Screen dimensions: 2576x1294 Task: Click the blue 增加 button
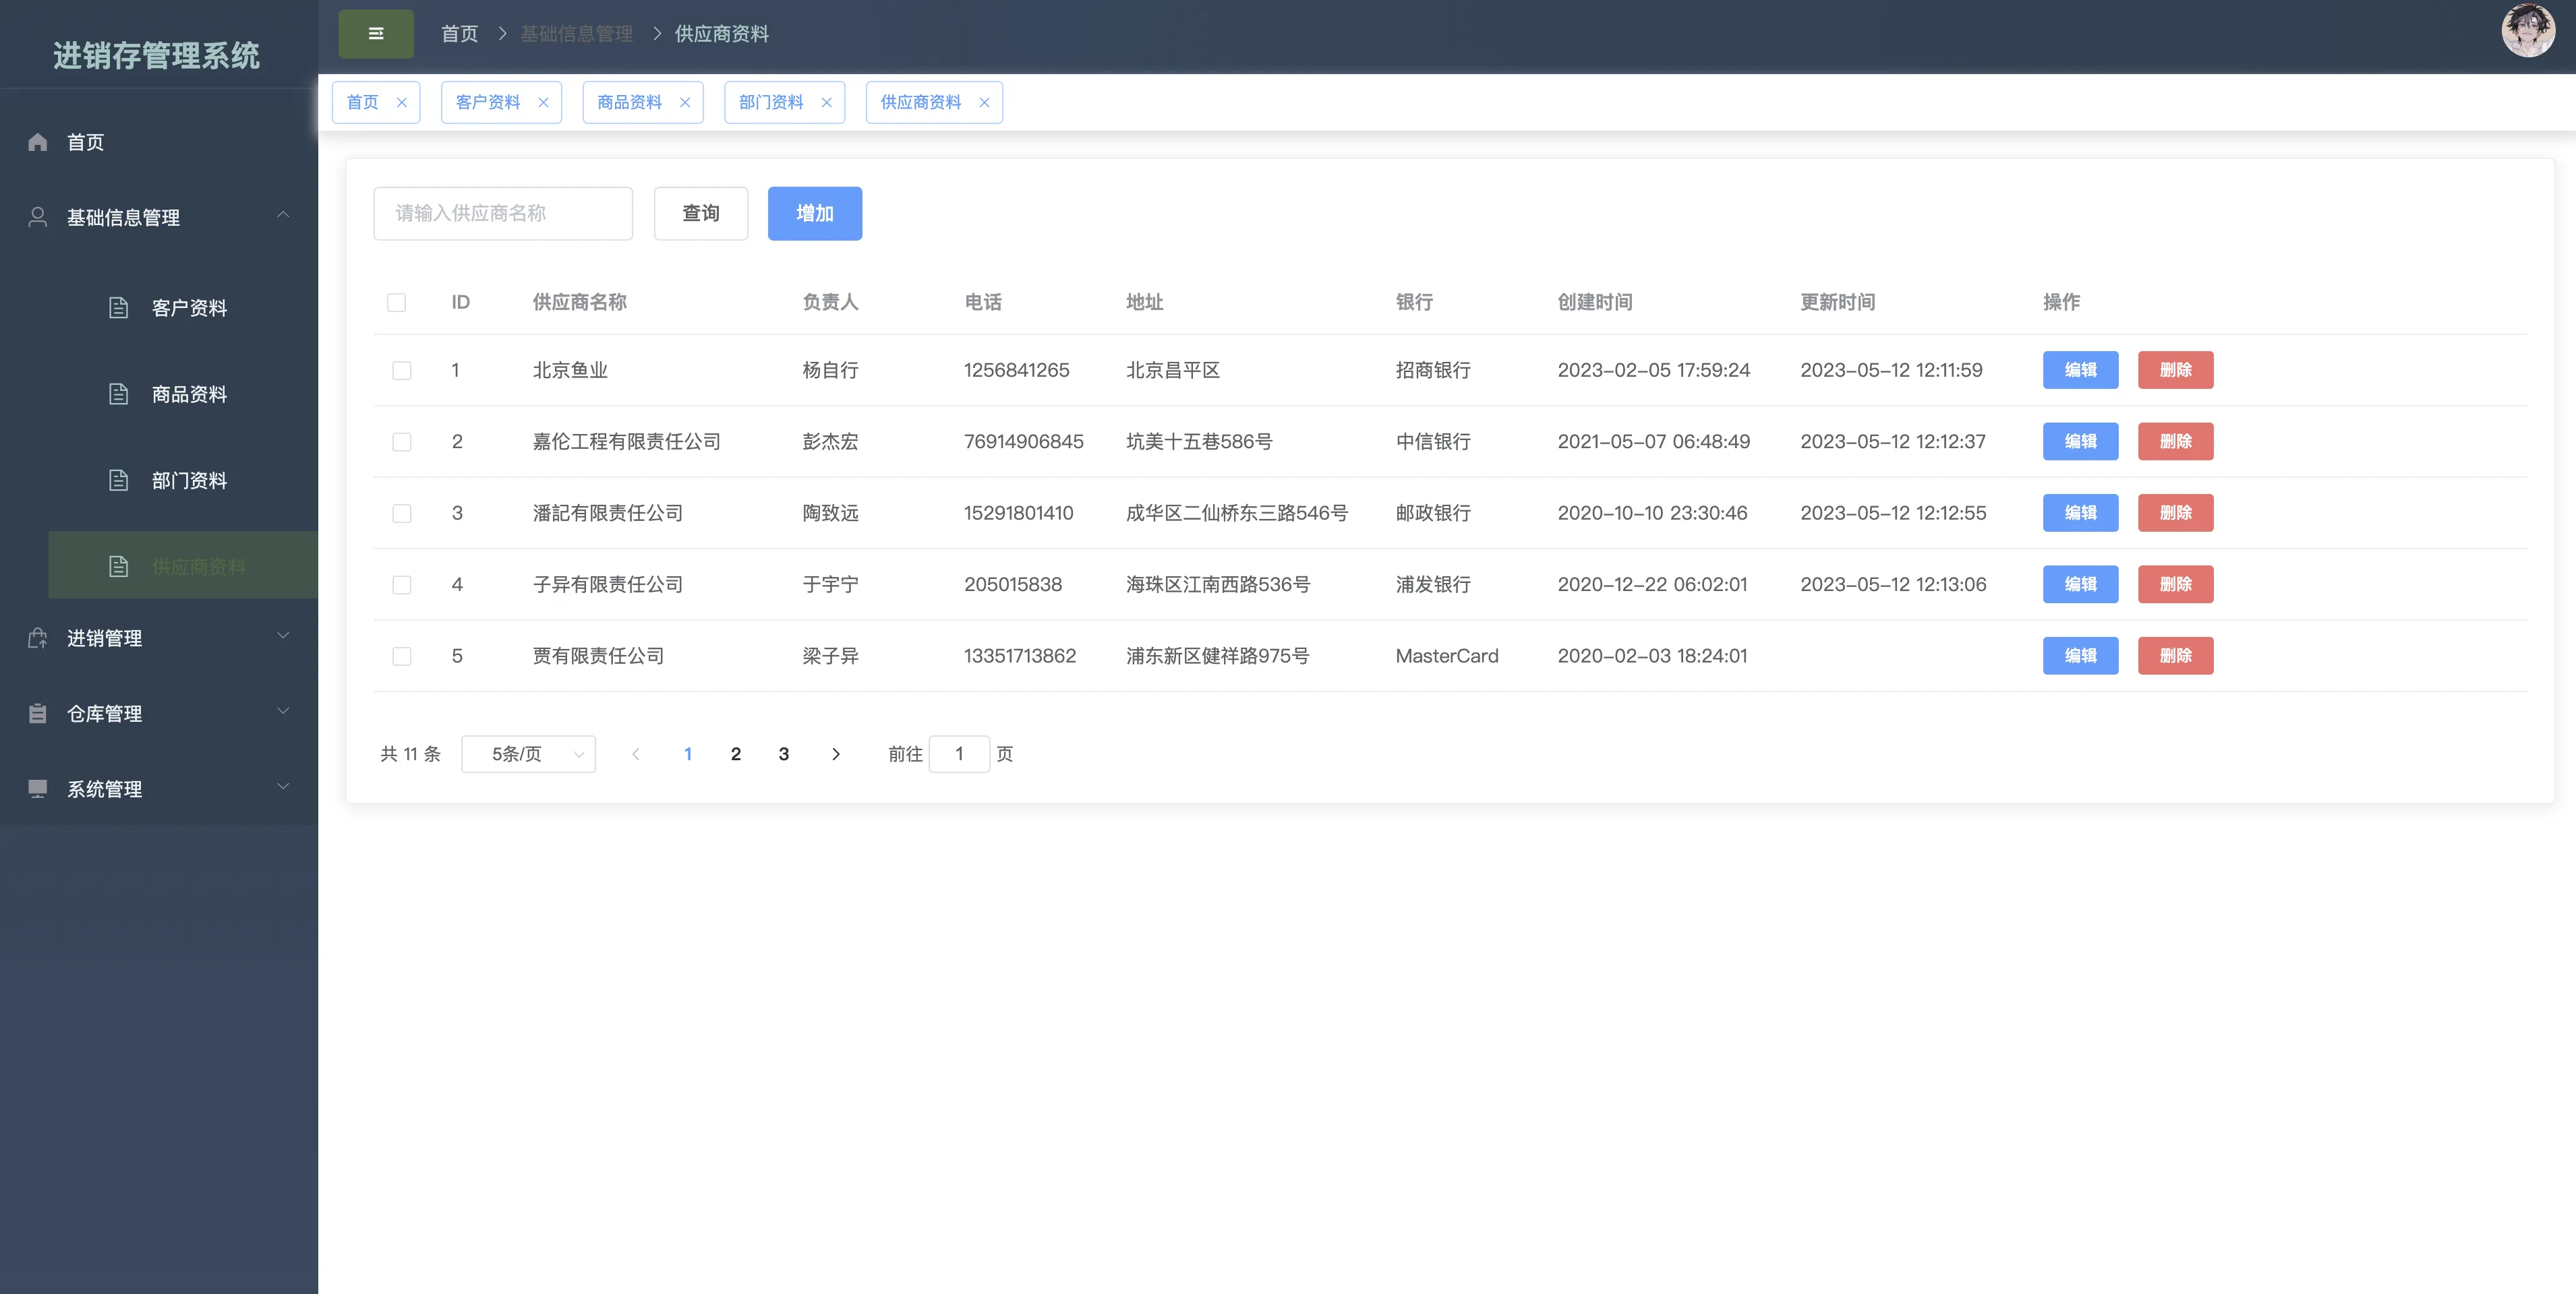(814, 214)
